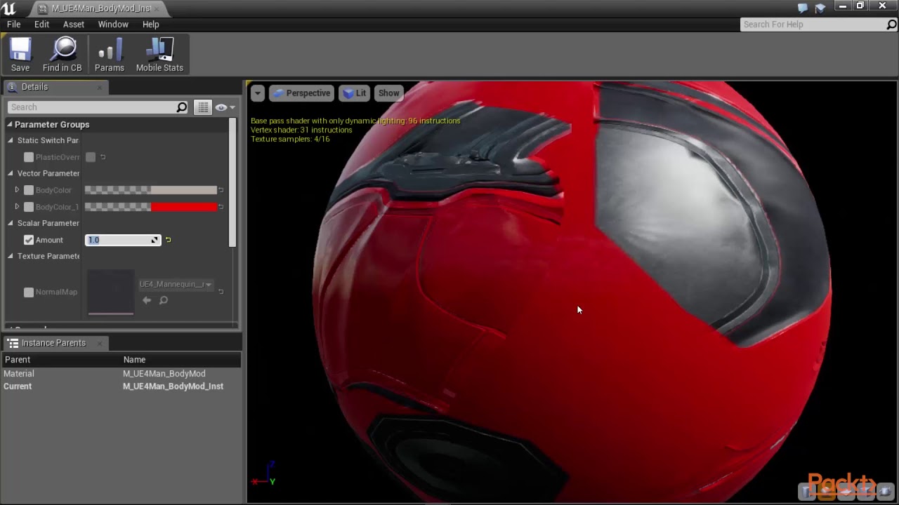
Task: Enable the BodyColor override checkbox
Action: (x=29, y=190)
